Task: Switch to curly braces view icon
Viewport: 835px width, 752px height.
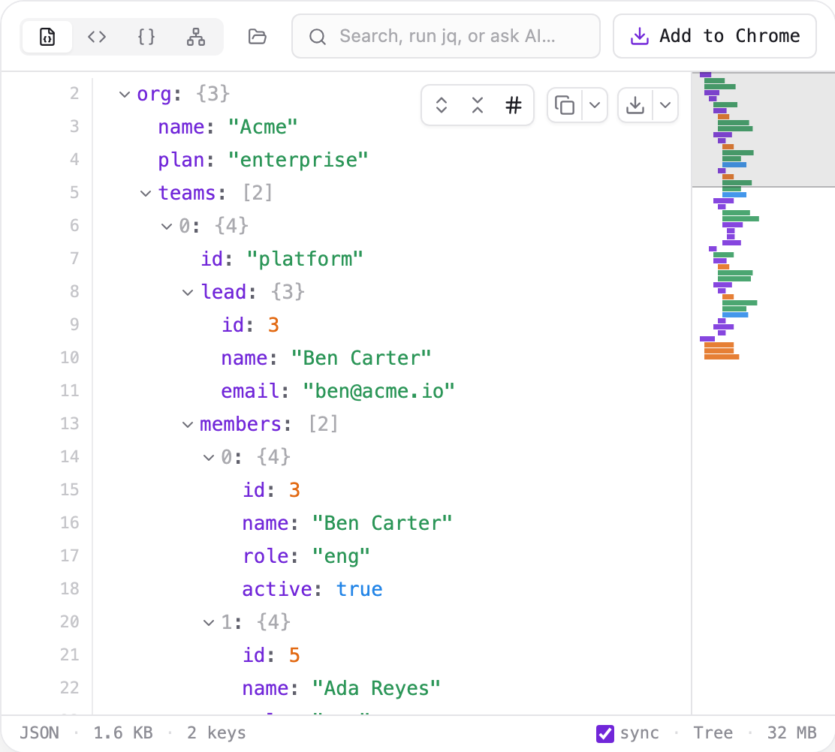Action: pos(146,37)
